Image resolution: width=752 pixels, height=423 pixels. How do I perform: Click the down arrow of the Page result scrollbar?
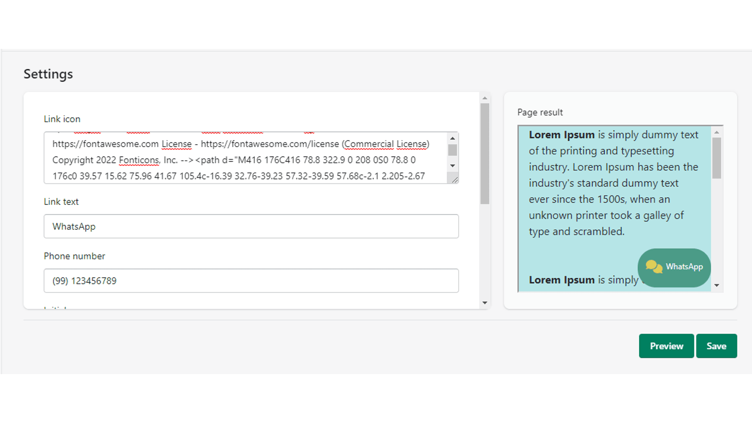(x=718, y=285)
